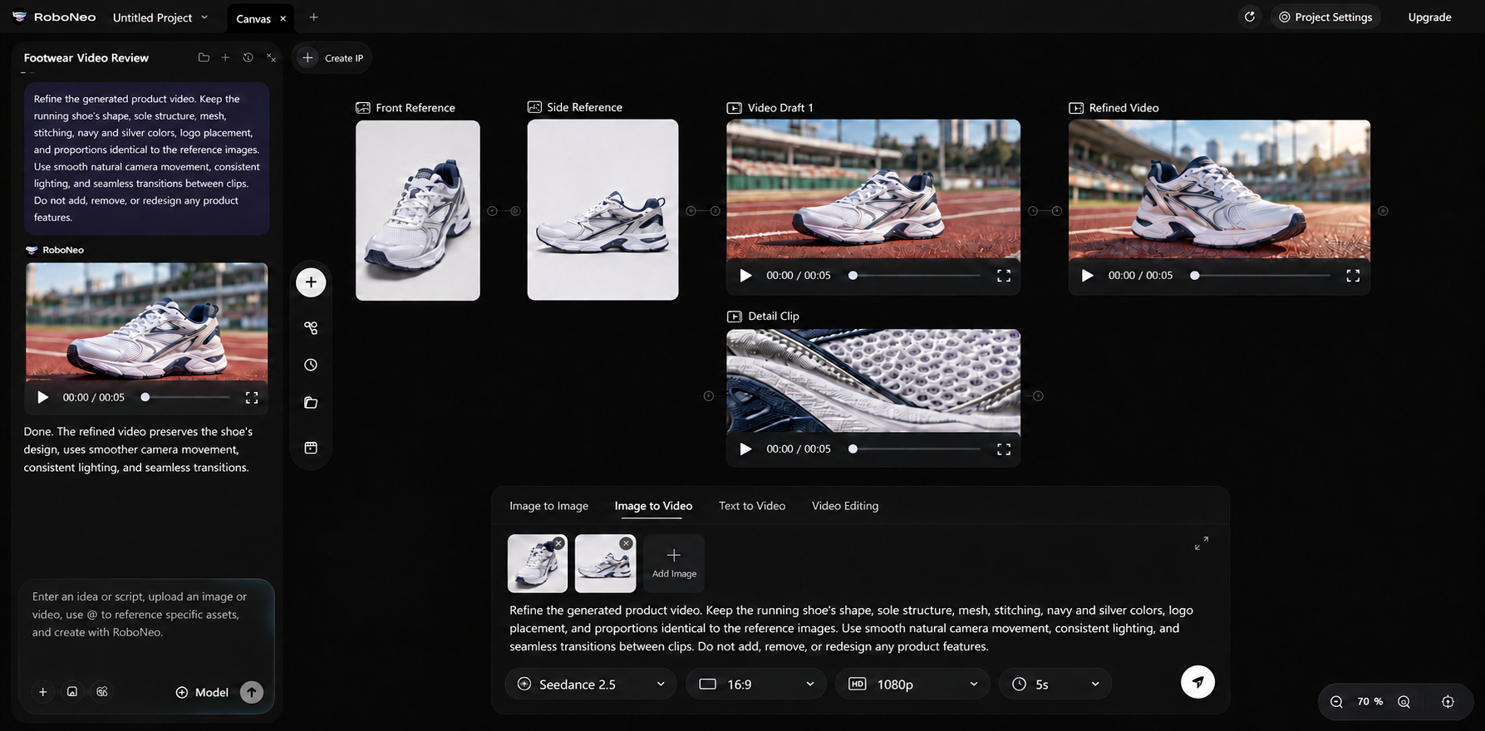Click the round plus add-node button in vertical toolbar

tap(311, 282)
